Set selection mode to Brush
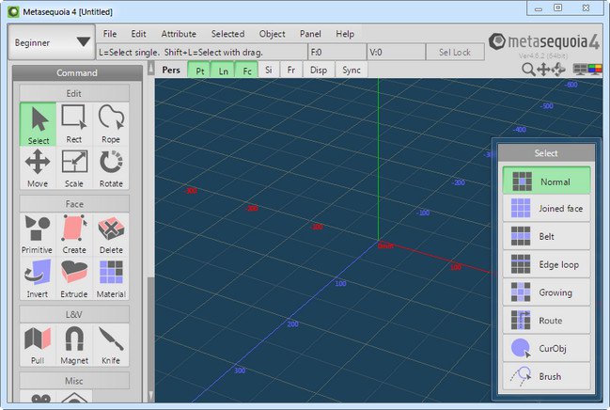Screen dimensions: 610x410 (546, 376)
